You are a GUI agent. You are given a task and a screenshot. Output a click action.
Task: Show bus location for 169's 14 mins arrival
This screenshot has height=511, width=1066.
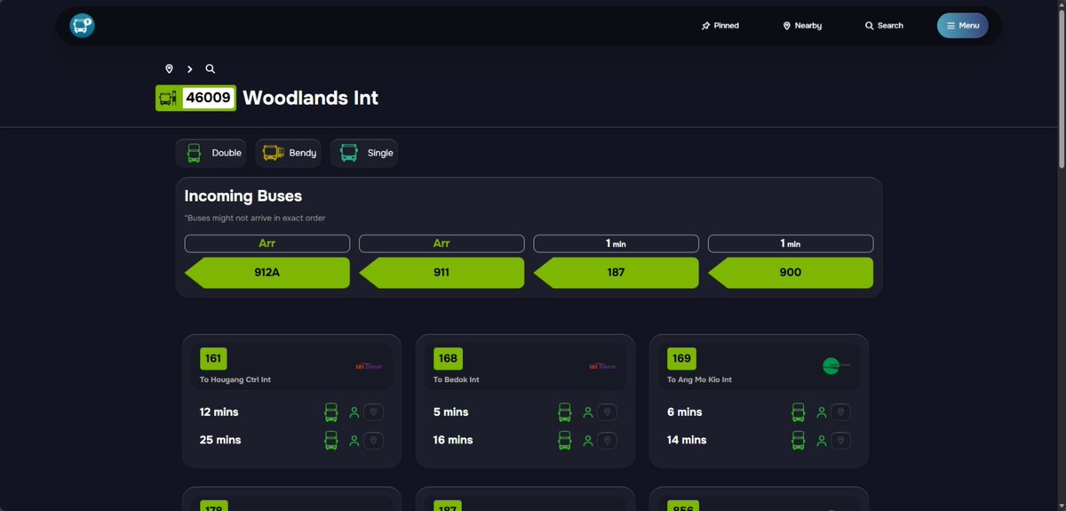840,441
